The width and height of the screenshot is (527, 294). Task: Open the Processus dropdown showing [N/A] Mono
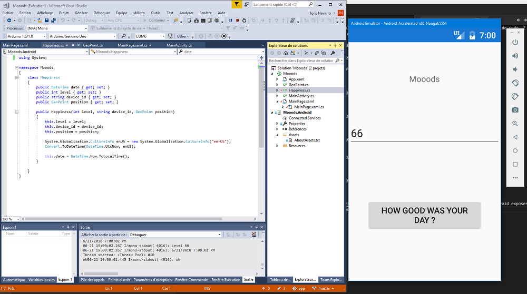tap(57, 28)
